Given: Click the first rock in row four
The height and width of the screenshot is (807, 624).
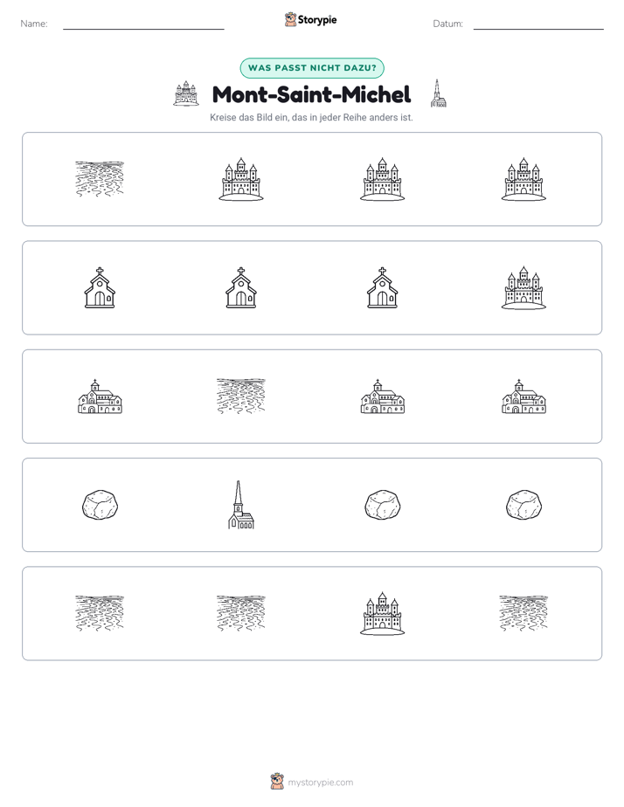Looking at the screenshot, I should [x=100, y=505].
